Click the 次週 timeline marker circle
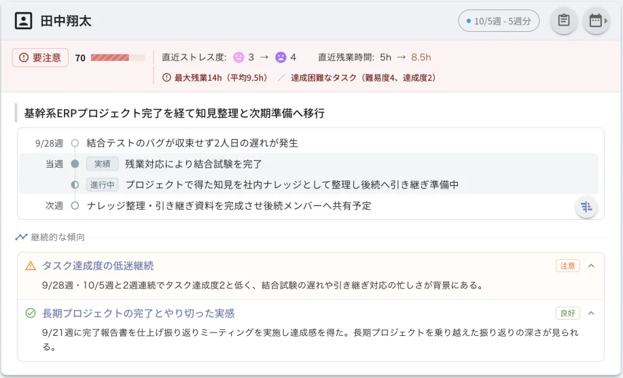 pyautogui.click(x=75, y=206)
